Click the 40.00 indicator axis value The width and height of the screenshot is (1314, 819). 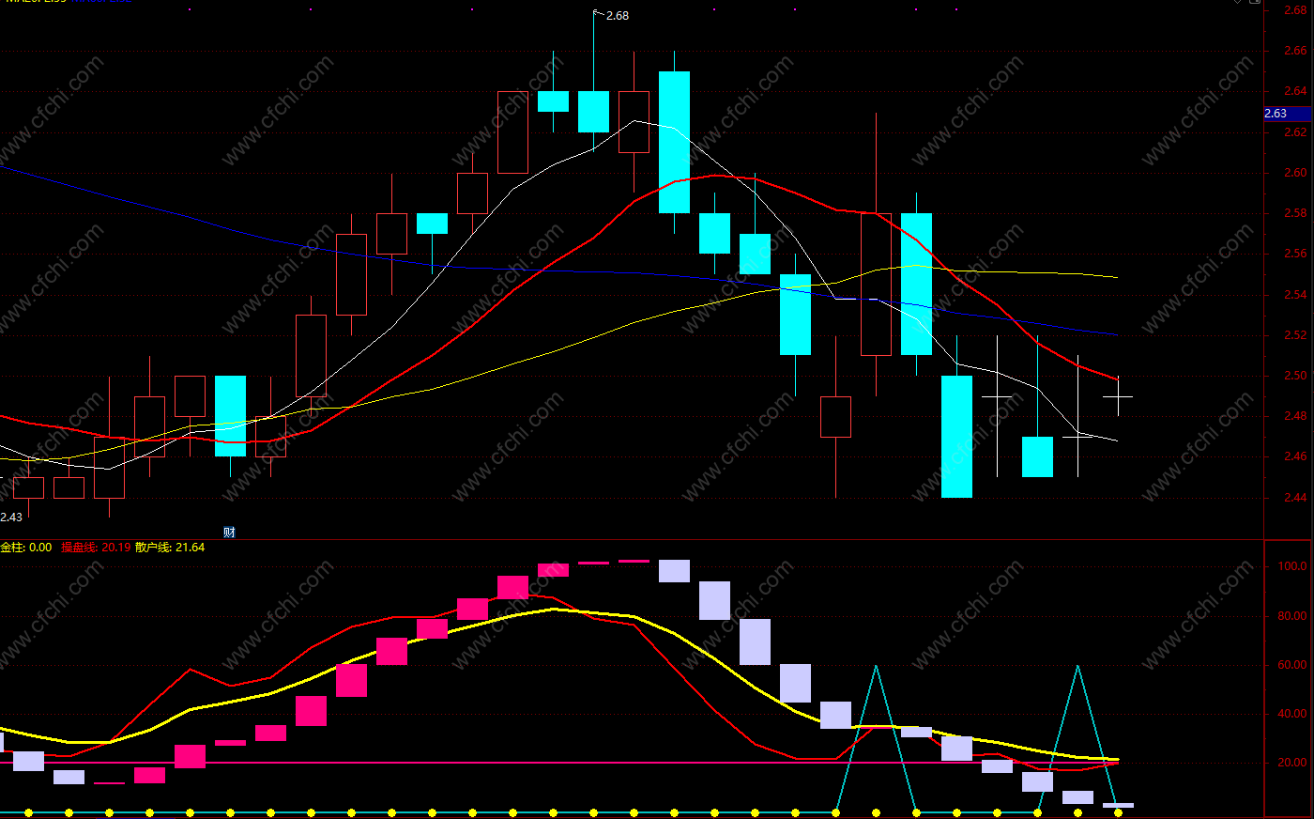coord(1292,714)
